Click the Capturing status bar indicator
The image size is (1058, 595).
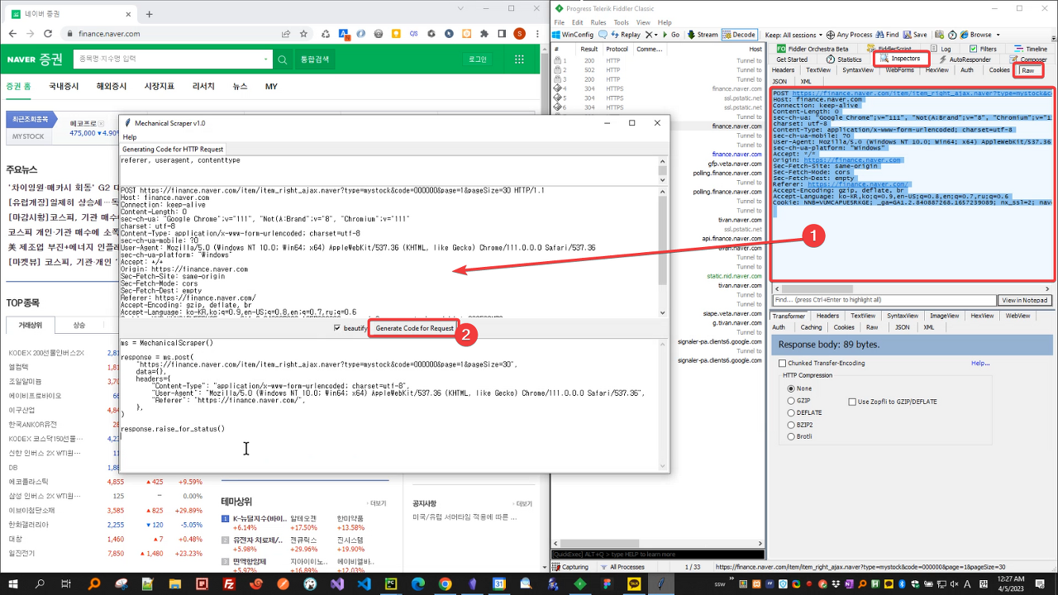click(x=570, y=567)
